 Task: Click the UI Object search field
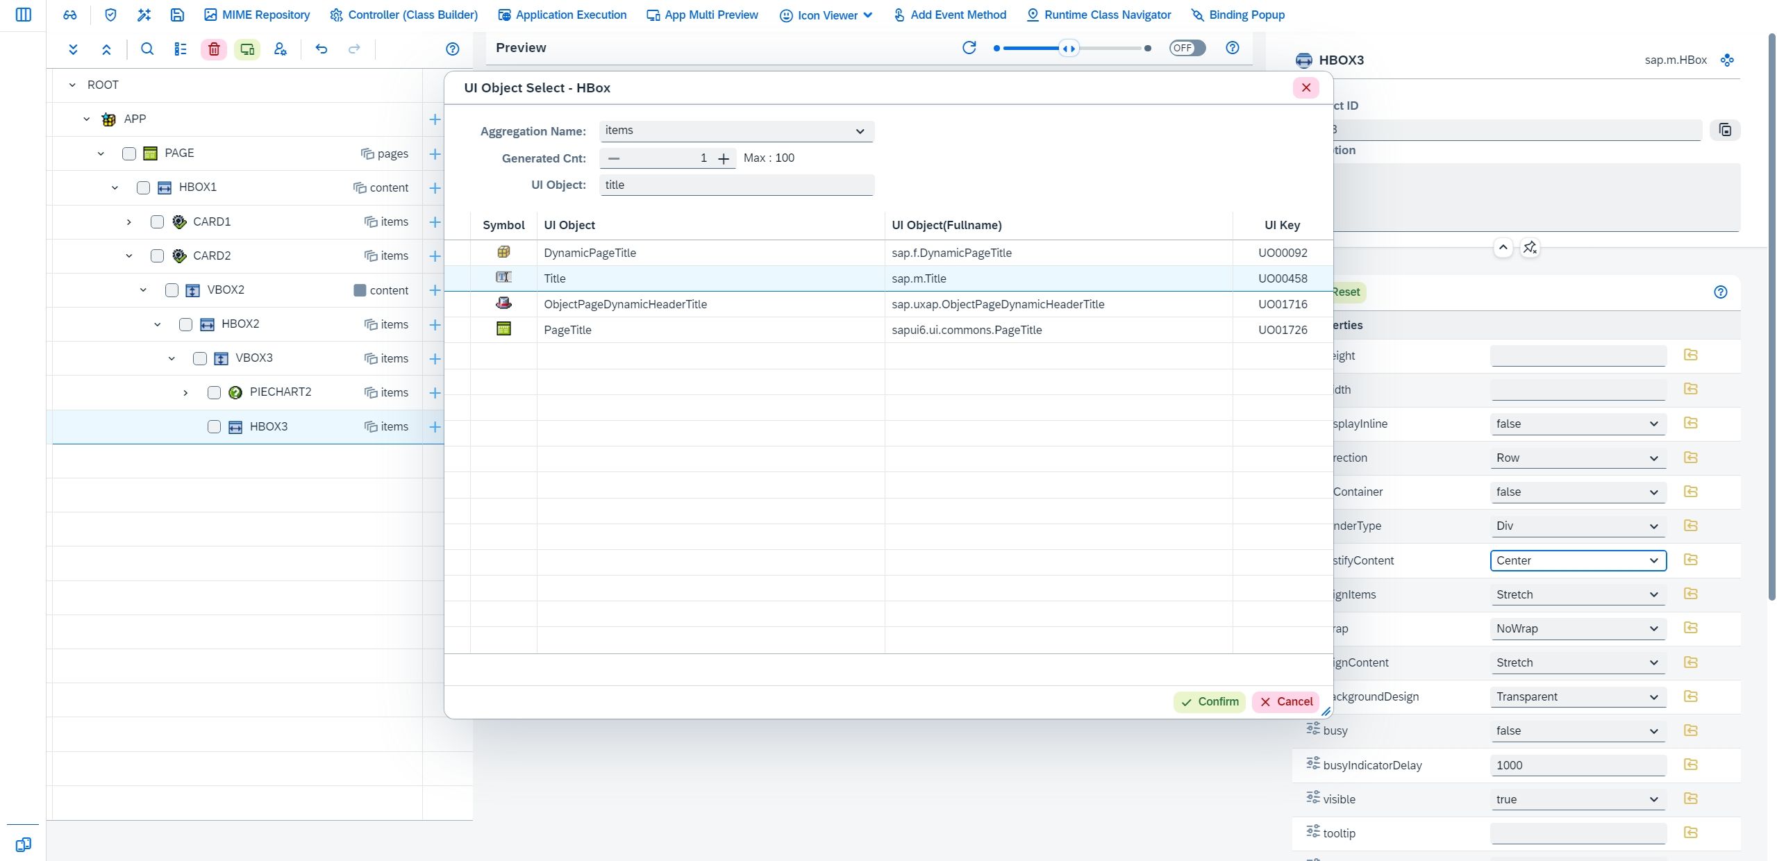(737, 185)
